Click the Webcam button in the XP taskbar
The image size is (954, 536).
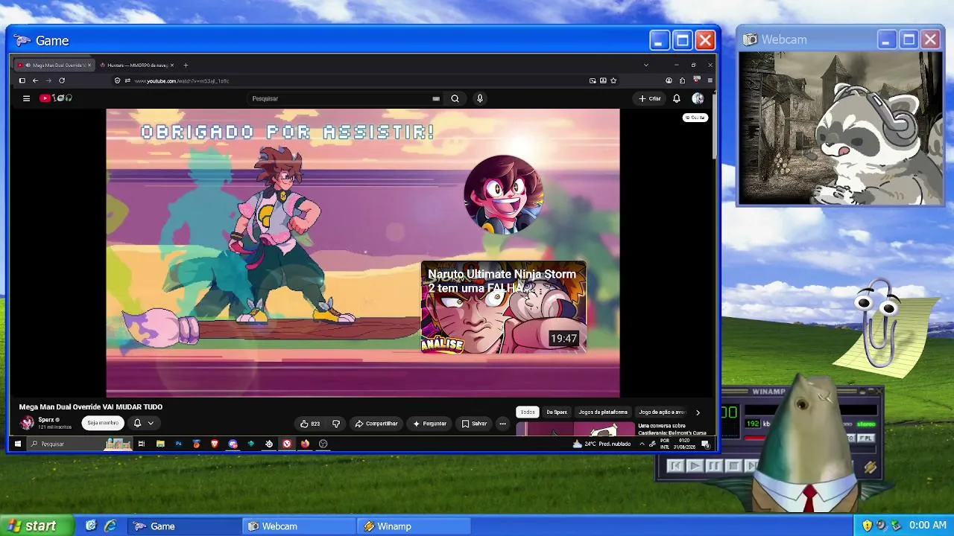(x=300, y=526)
